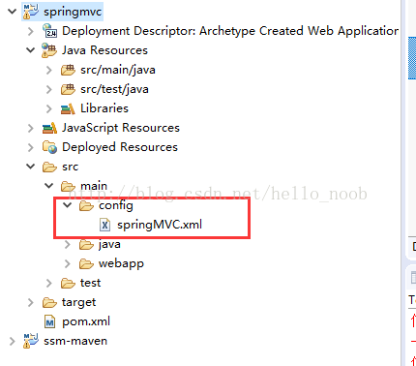416x366 pixels.
Task: Select the springmvc project label
Action: coord(73,12)
